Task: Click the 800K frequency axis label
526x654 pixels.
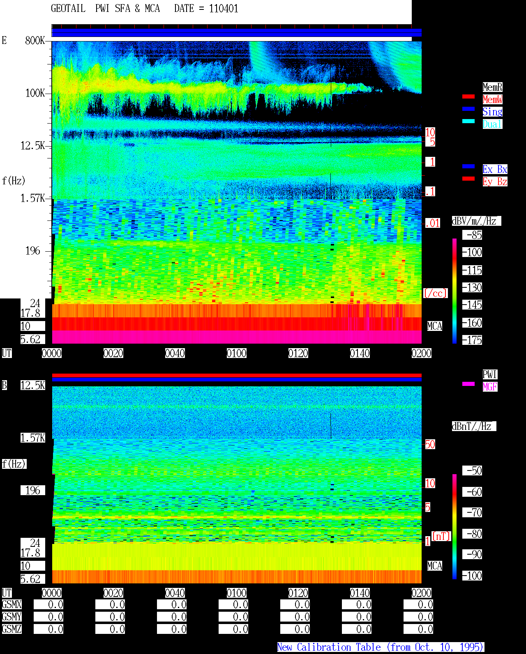Action: [35, 40]
